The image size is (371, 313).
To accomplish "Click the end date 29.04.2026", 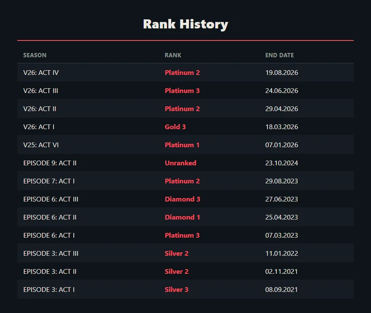I will [x=282, y=109].
